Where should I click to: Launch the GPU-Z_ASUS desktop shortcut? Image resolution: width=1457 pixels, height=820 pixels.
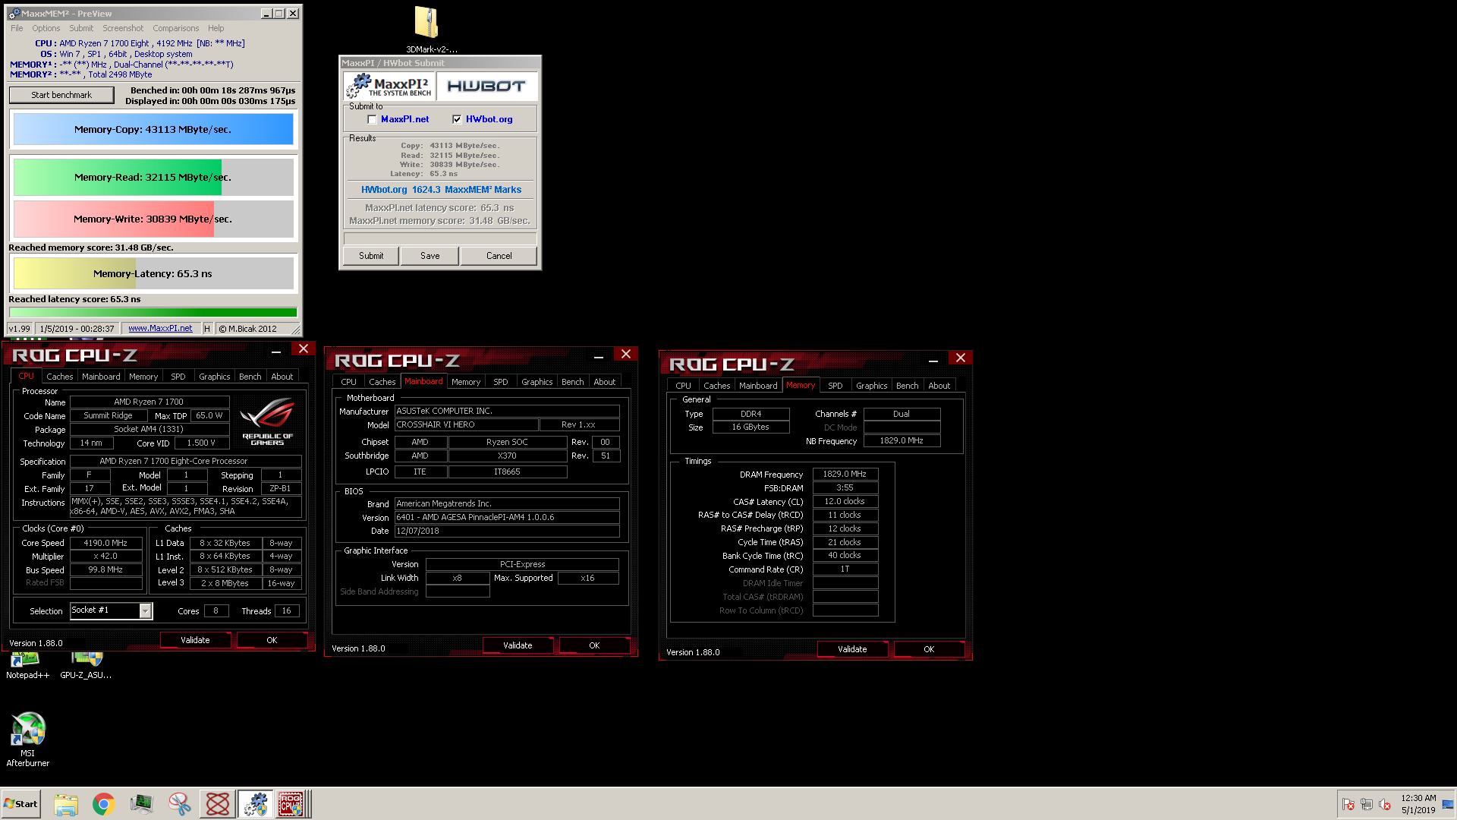(86, 665)
